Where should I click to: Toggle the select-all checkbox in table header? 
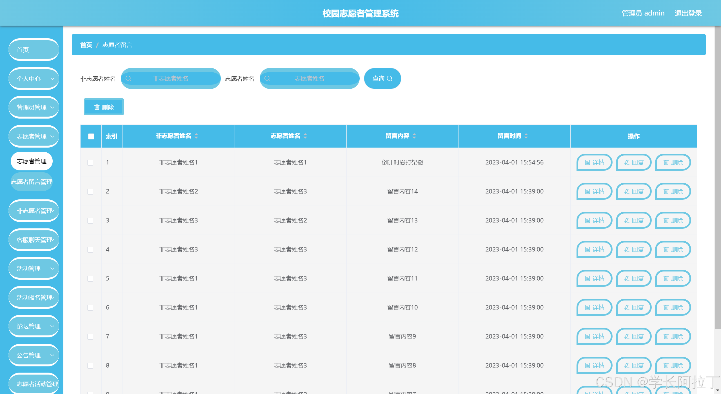(91, 137)
